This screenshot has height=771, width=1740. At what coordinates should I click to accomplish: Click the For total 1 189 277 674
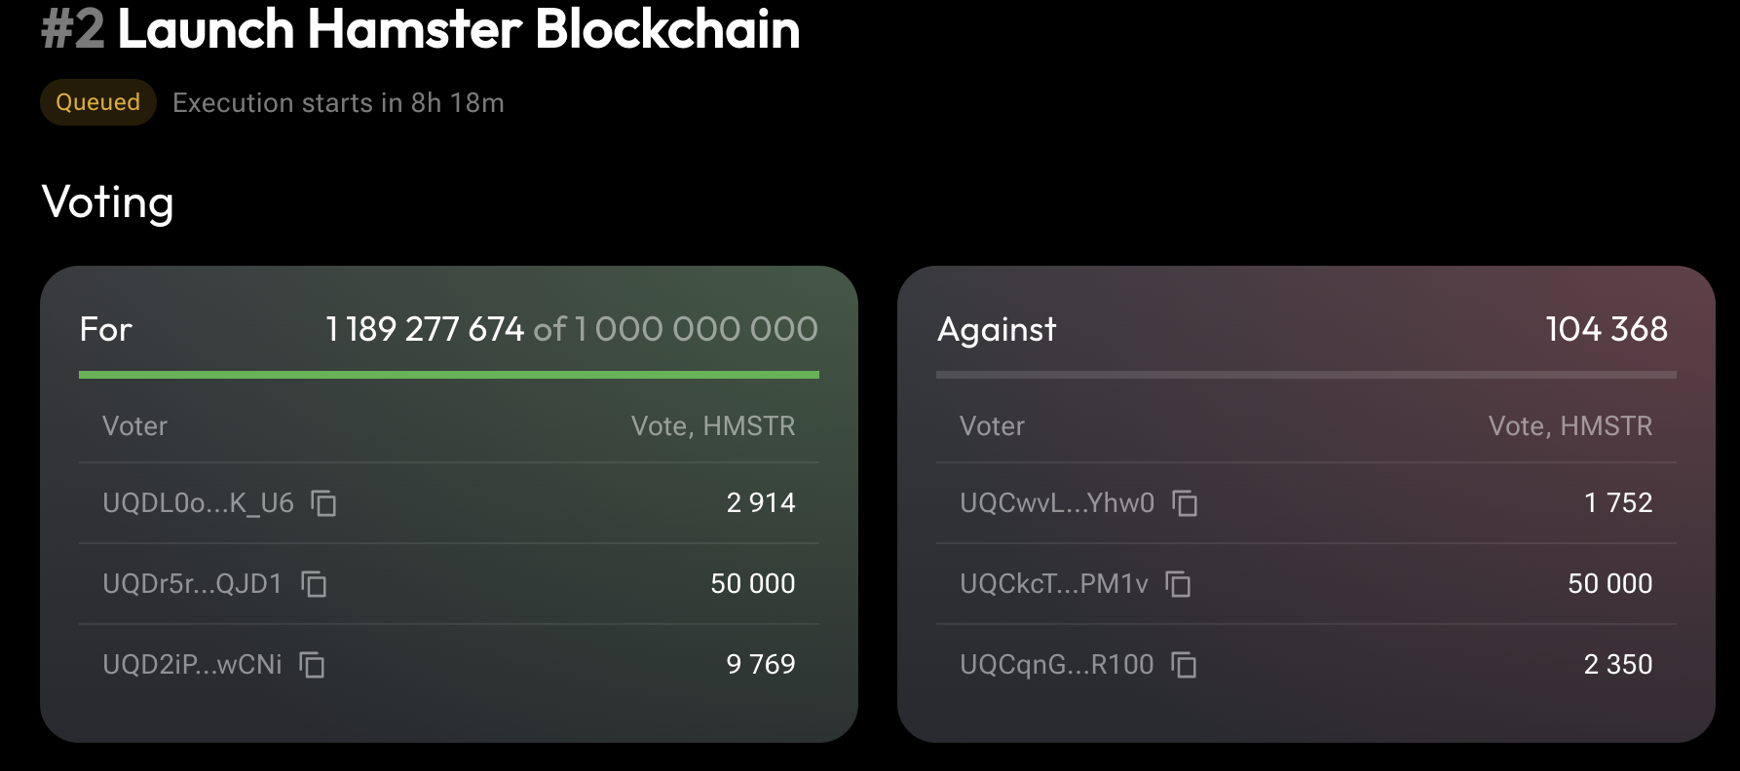[x=425, y=329]
